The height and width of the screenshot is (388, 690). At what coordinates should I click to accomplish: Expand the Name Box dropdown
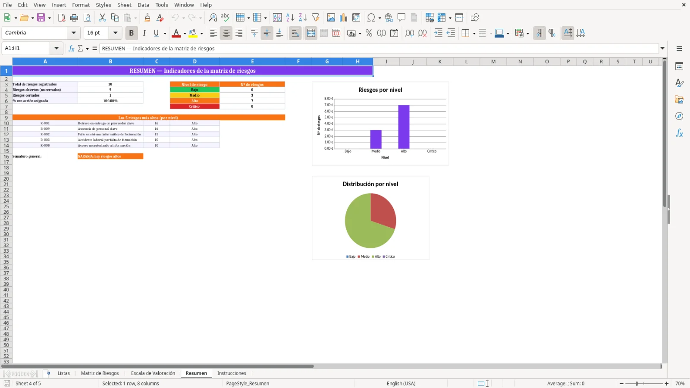pyautogui.click(x=56, y=48)
